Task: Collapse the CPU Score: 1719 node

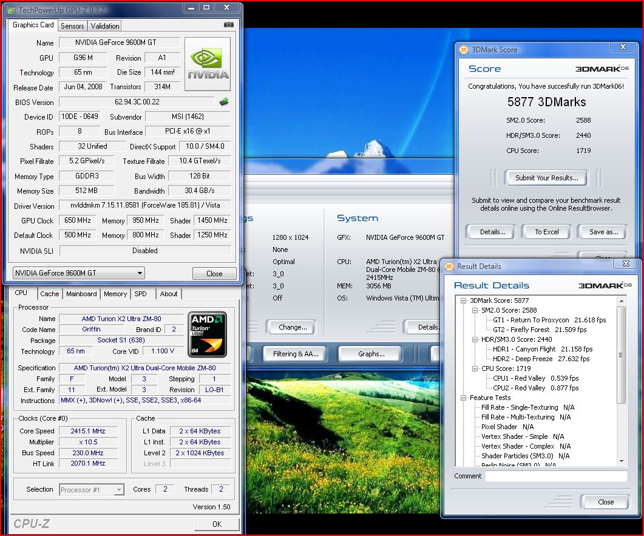Action: pos(475,369)
